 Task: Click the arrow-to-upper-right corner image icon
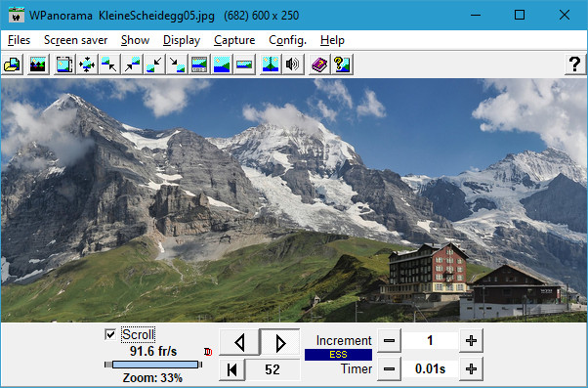[x=132, y=65]
